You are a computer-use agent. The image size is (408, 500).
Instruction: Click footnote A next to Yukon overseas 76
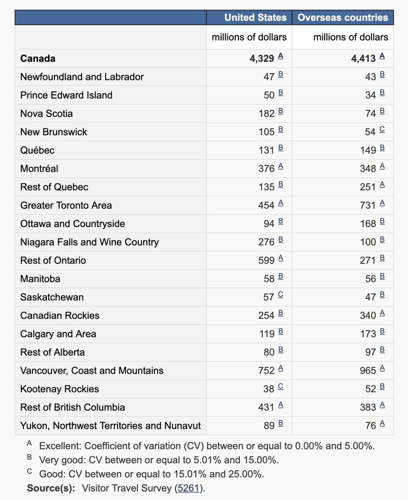coord(382,423)
